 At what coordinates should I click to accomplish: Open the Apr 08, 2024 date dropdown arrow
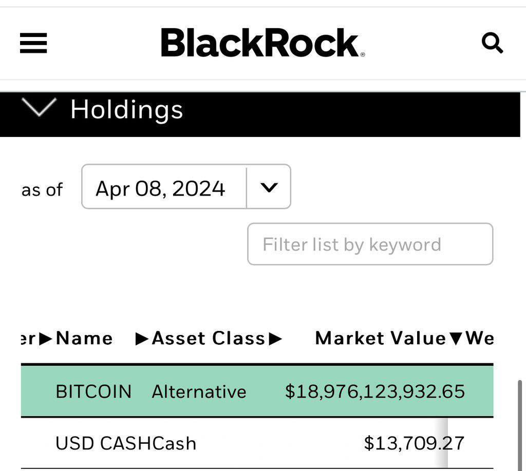(269, 187)
